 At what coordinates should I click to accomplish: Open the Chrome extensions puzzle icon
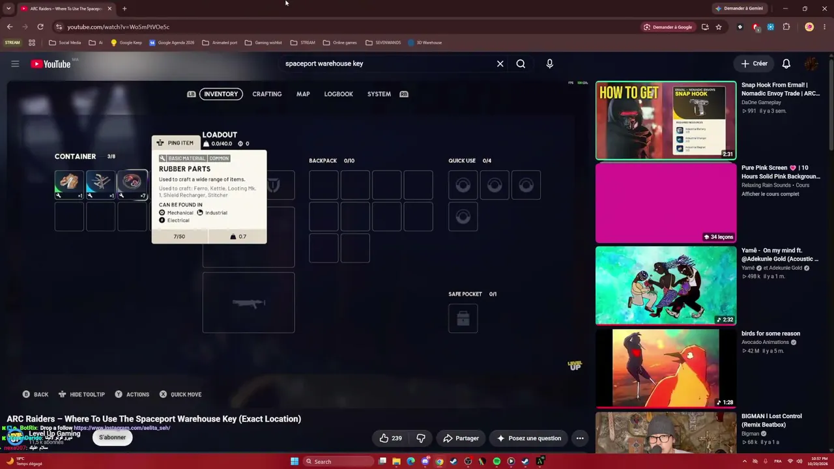786,27
